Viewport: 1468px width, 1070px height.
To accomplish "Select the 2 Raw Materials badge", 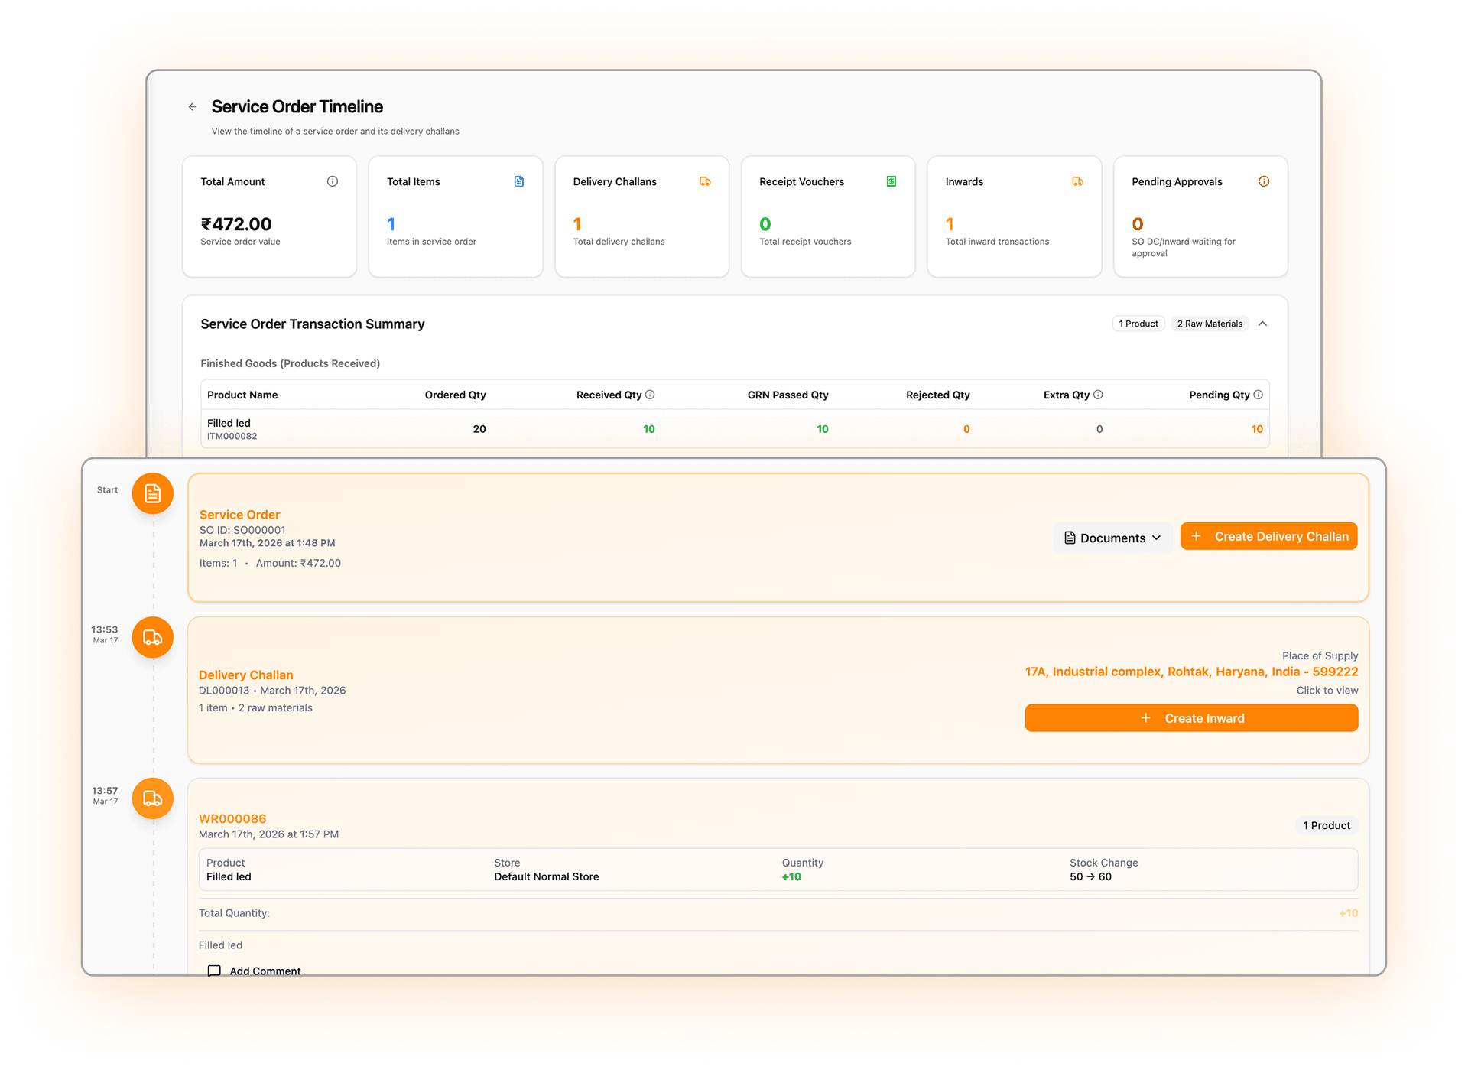I will [1210, 324].
